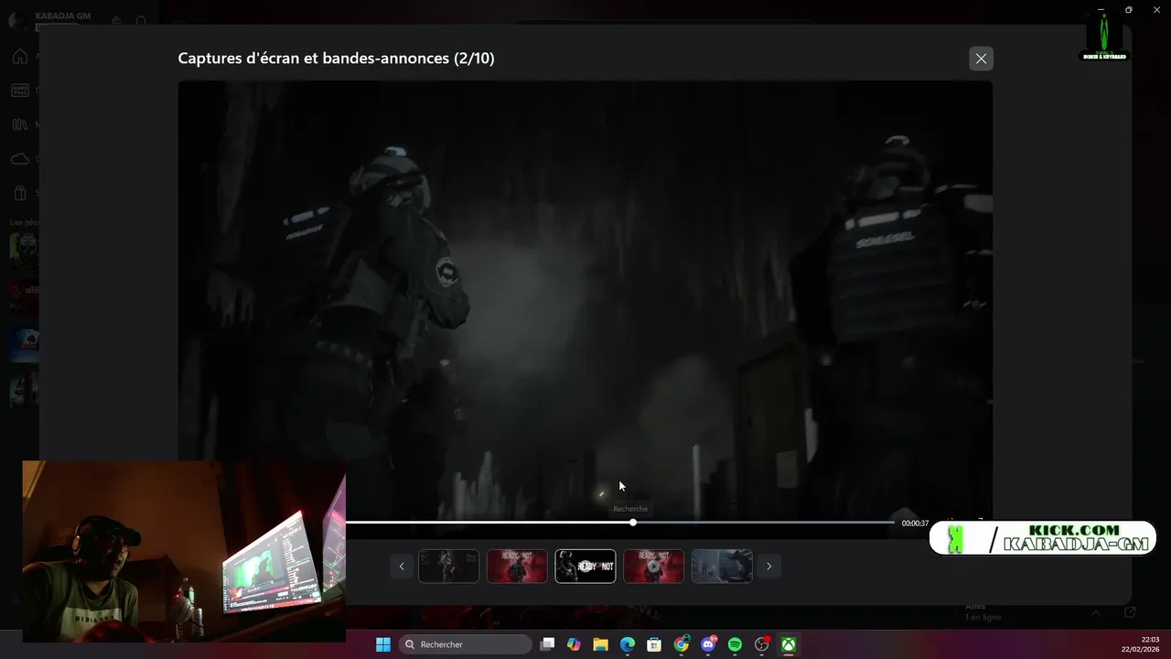Close the screenshots and trailers viewer
Viewport: 1171px width, 659px height.
[981, 59]
